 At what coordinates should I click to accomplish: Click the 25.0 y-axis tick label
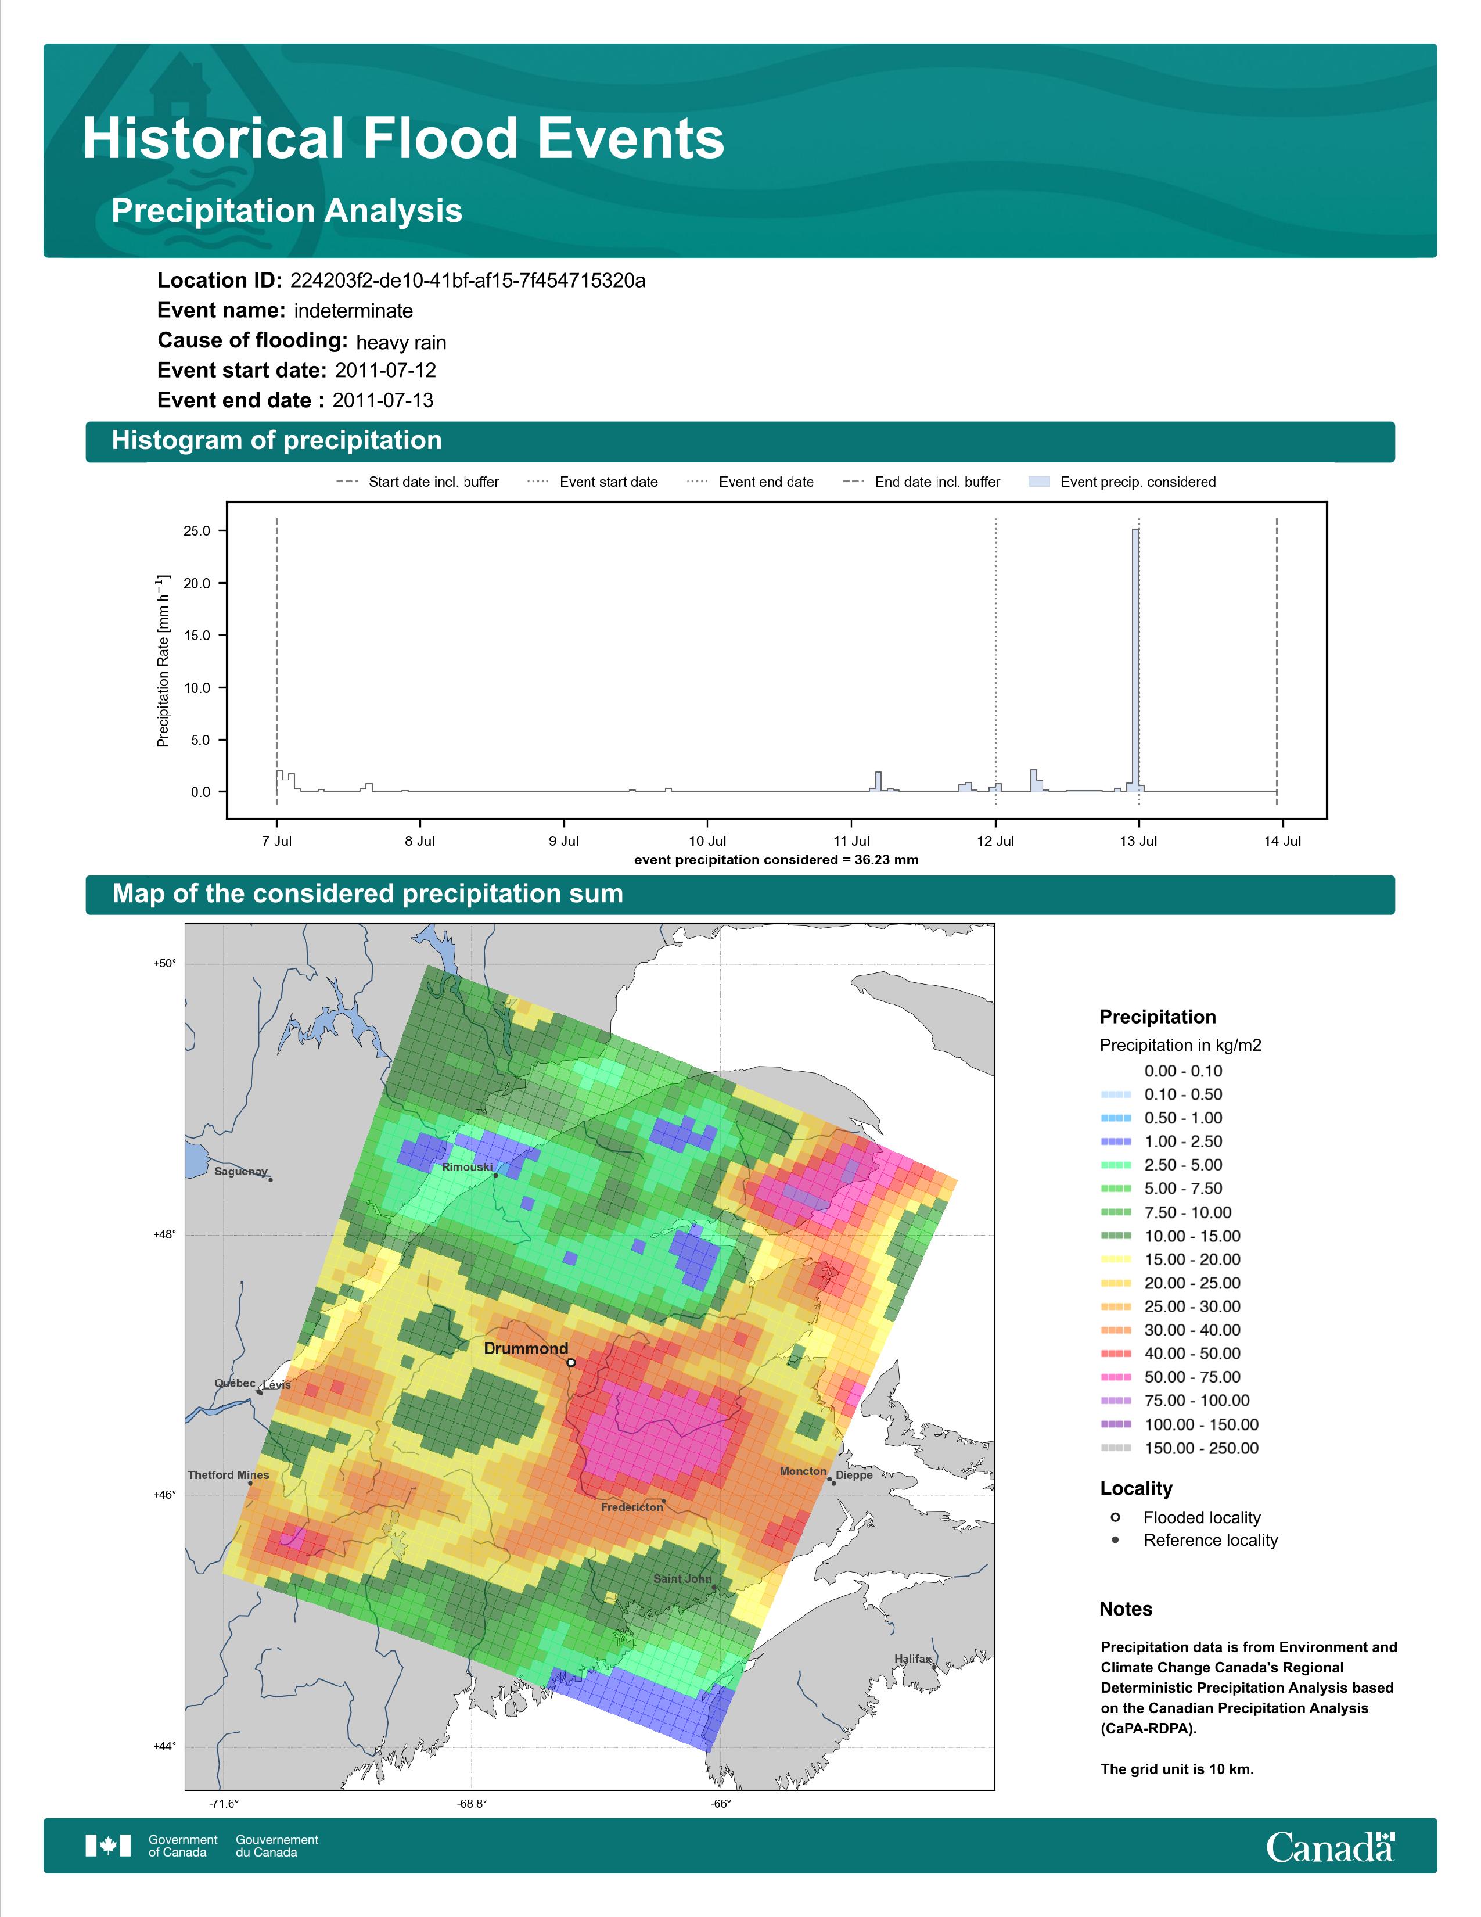coord(197,531)
